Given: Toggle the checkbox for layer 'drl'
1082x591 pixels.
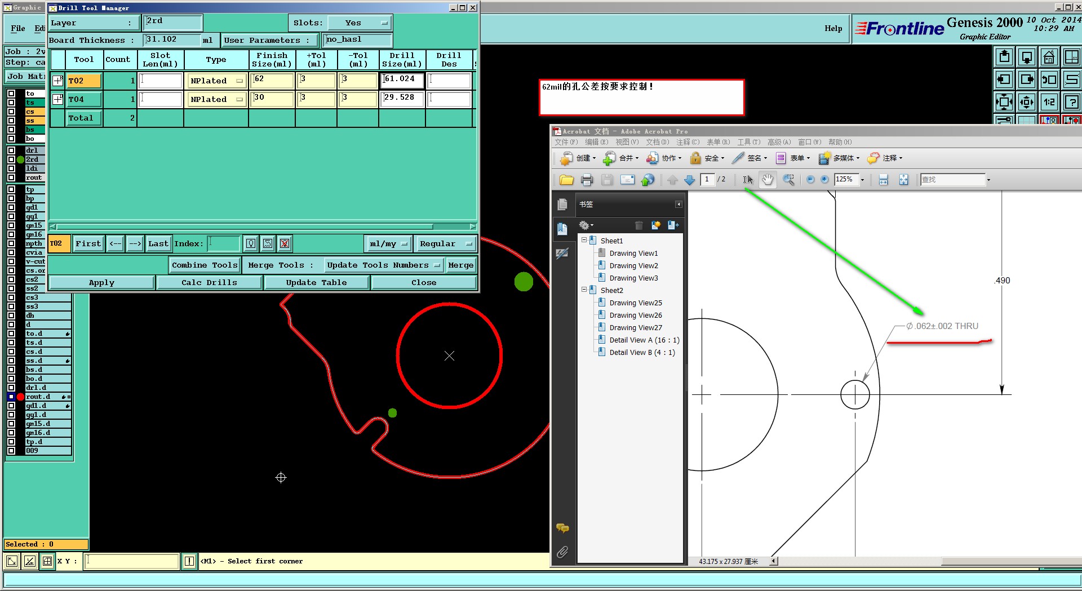Looking at the screenshot, I should tap(11, 150).
